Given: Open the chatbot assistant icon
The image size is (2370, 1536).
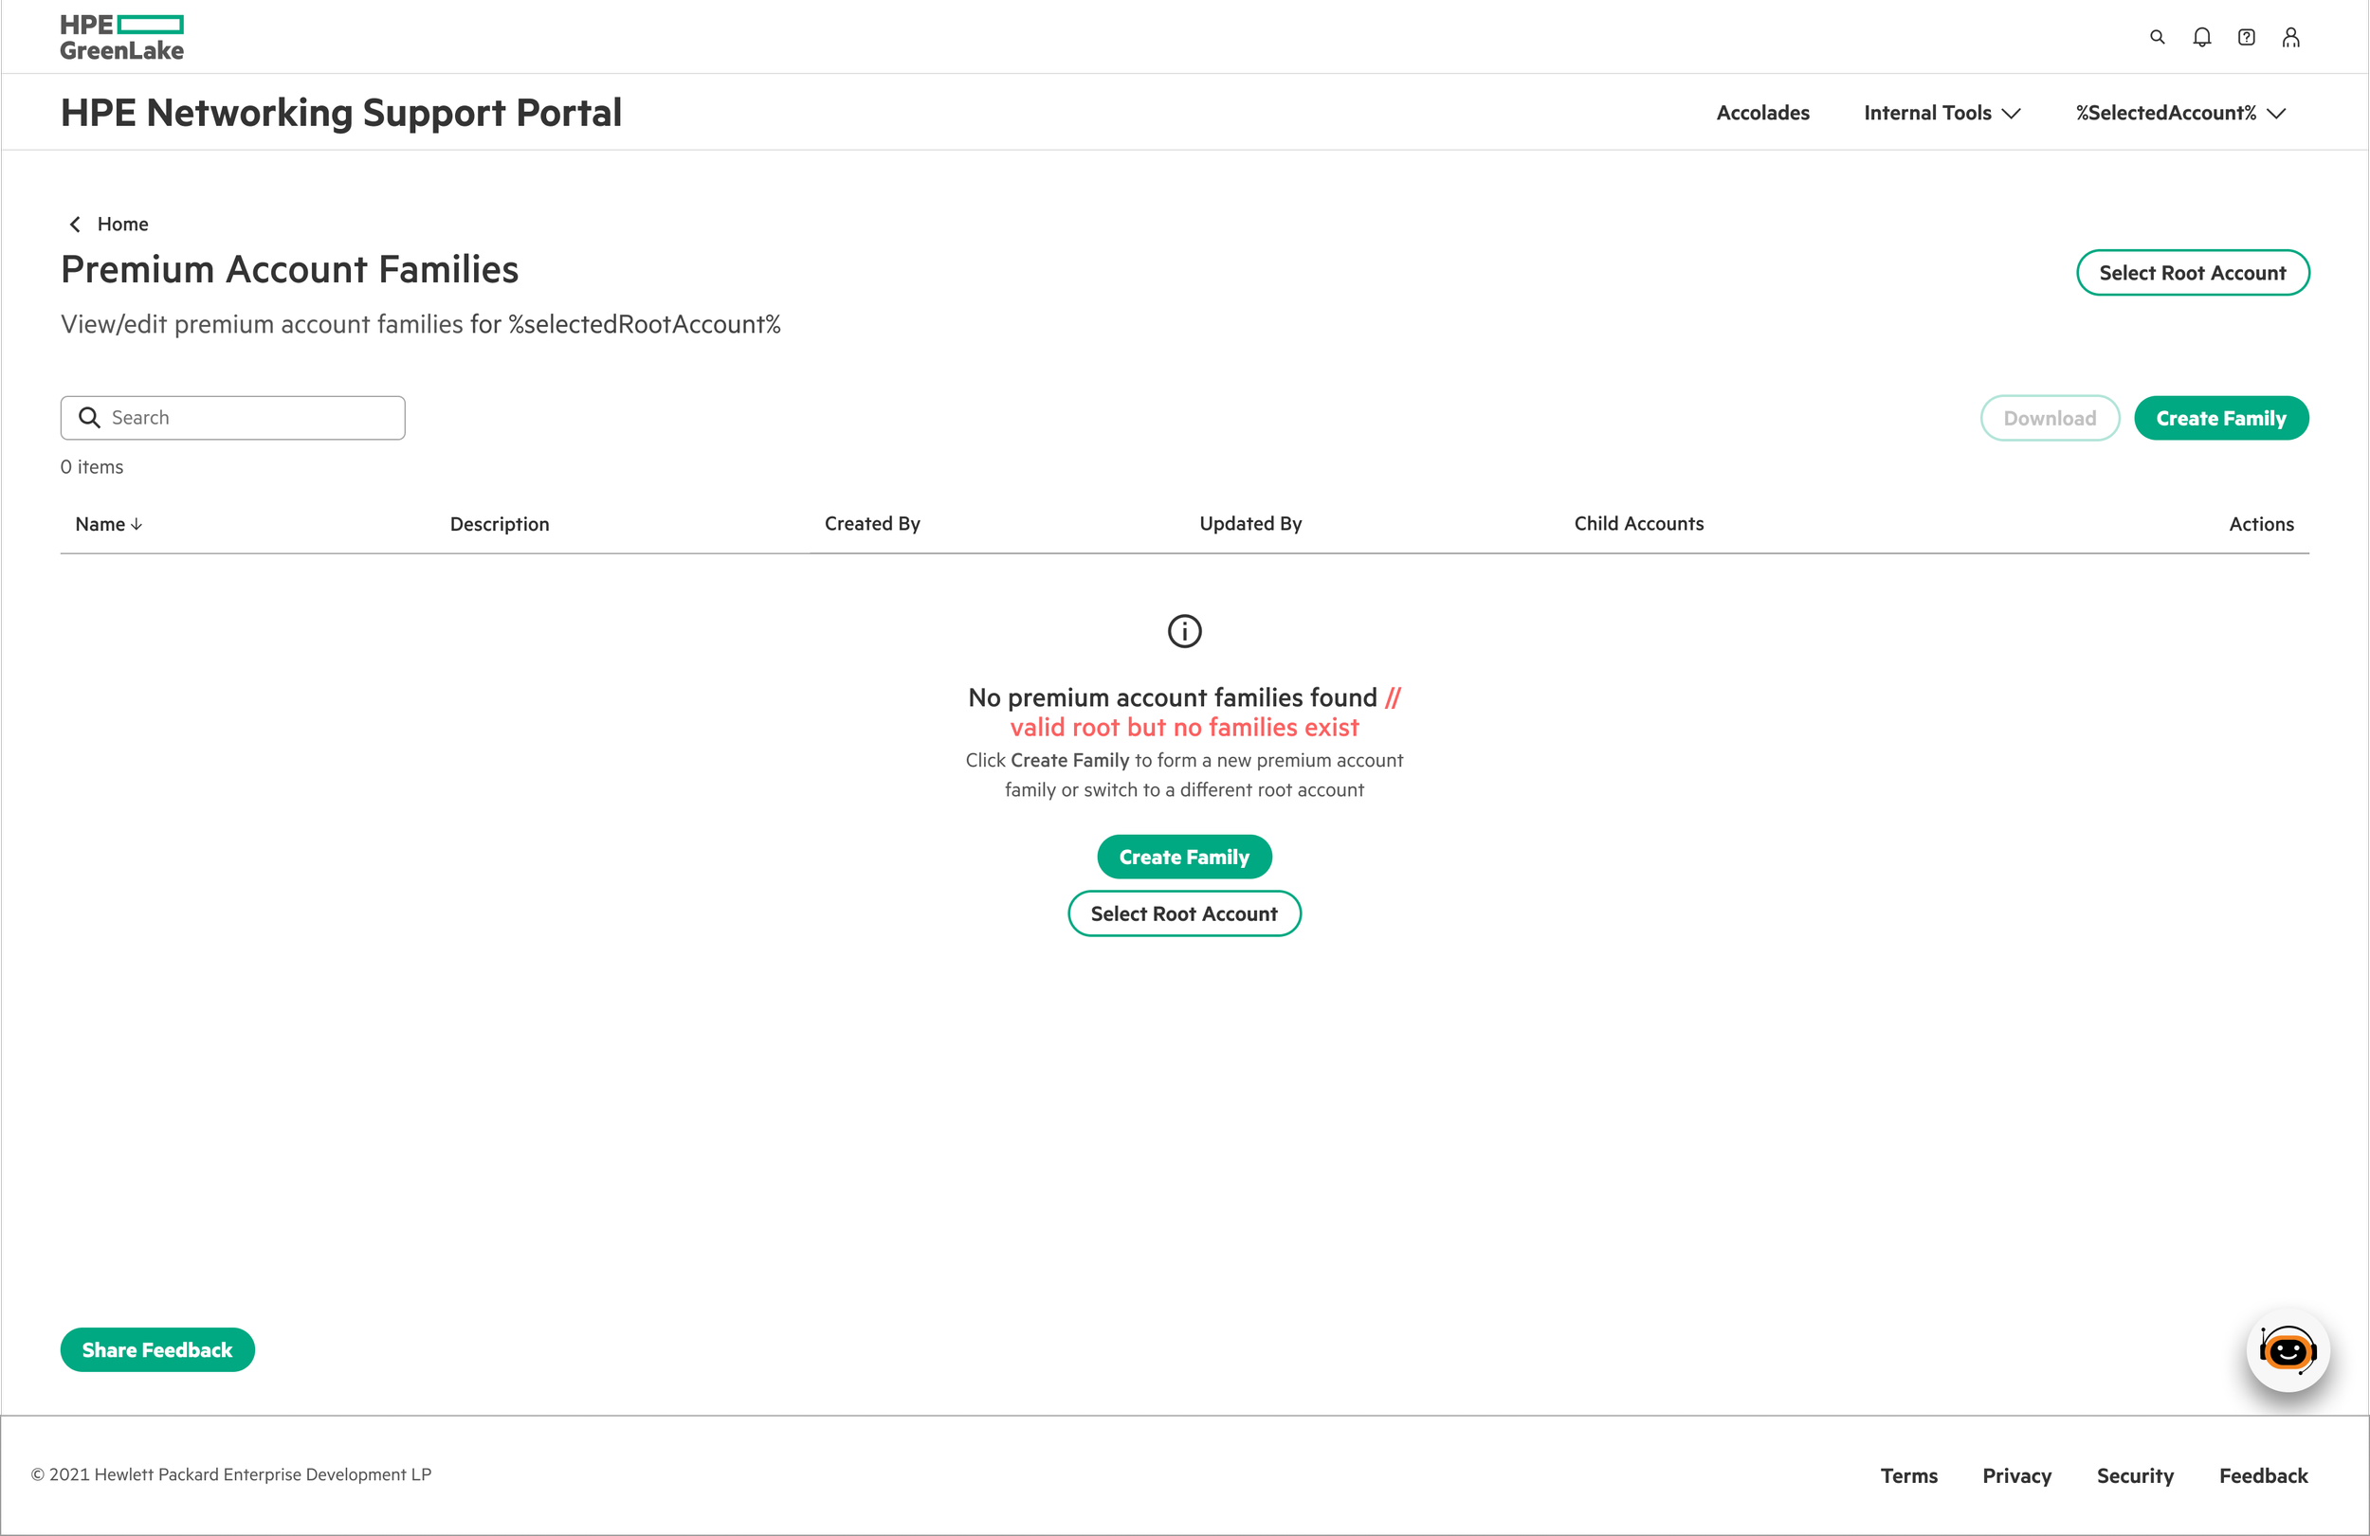Looking at the screenshot, I should click(2288, 1350).
